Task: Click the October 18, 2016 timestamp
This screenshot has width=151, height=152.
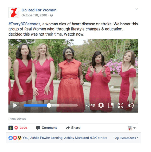Action: point(34,15)
